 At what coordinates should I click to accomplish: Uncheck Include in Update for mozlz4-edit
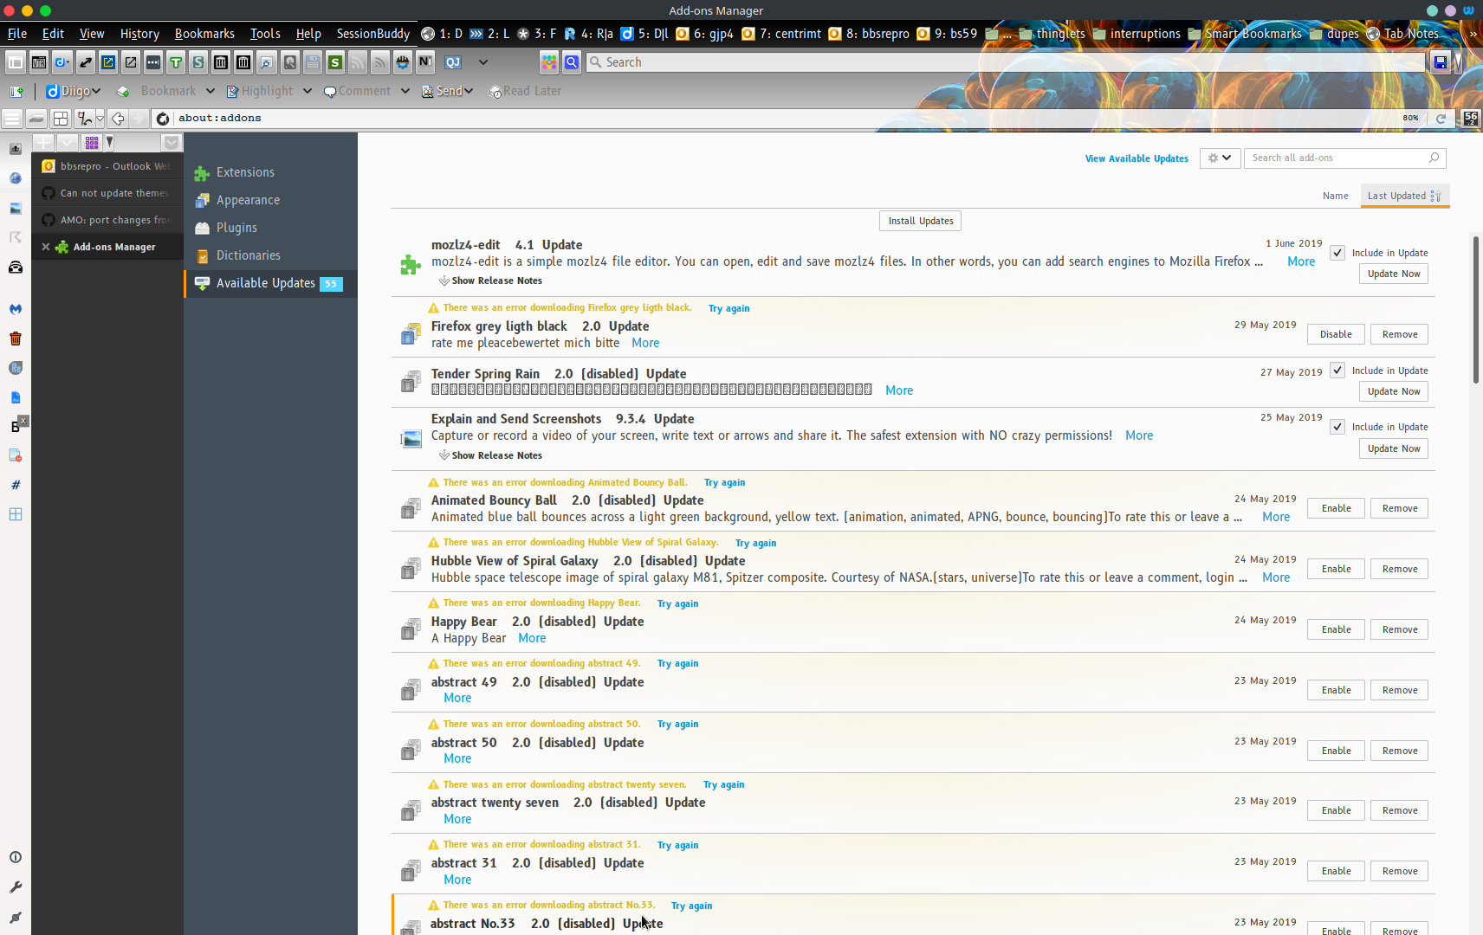coord(1337,252)
